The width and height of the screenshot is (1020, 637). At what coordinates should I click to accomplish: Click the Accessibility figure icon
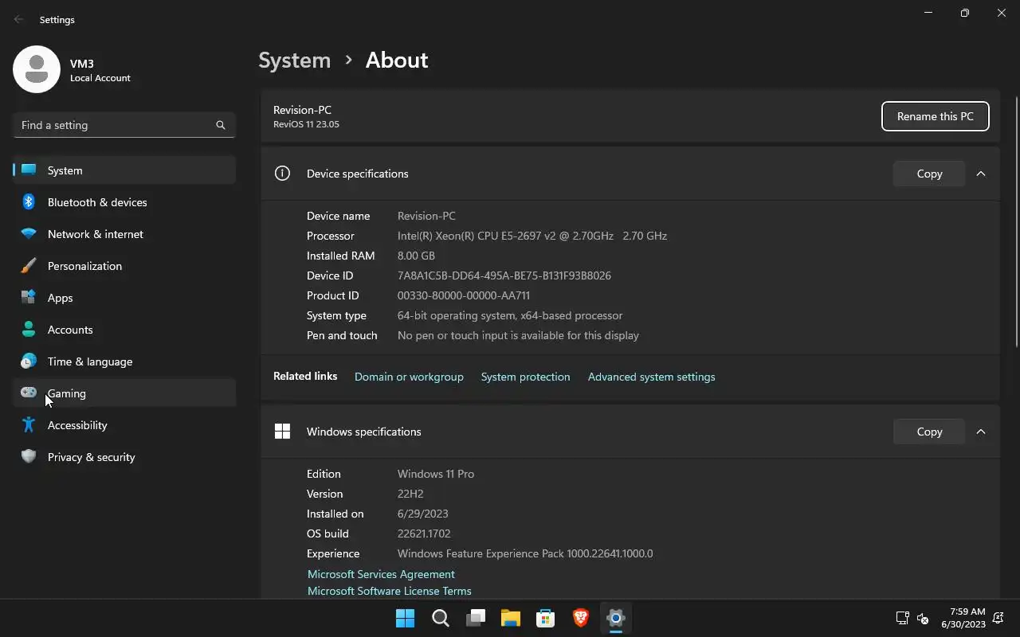(x=29, y=424)
